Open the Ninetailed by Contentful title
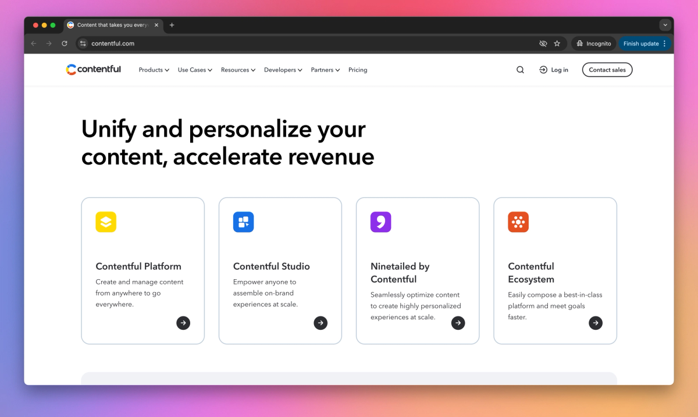 pyautogui.click(x=400, y=273)
